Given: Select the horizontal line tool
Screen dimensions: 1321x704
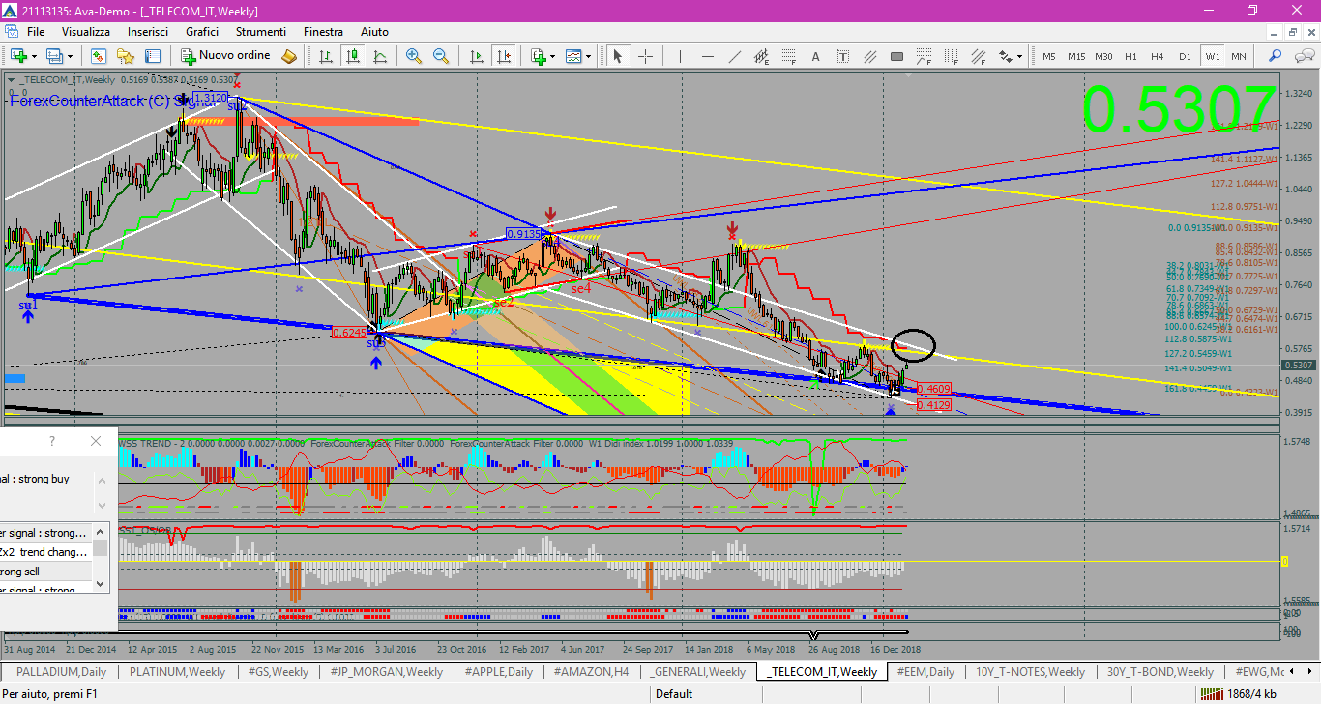Looking at the screenshot, I should 707,56.
